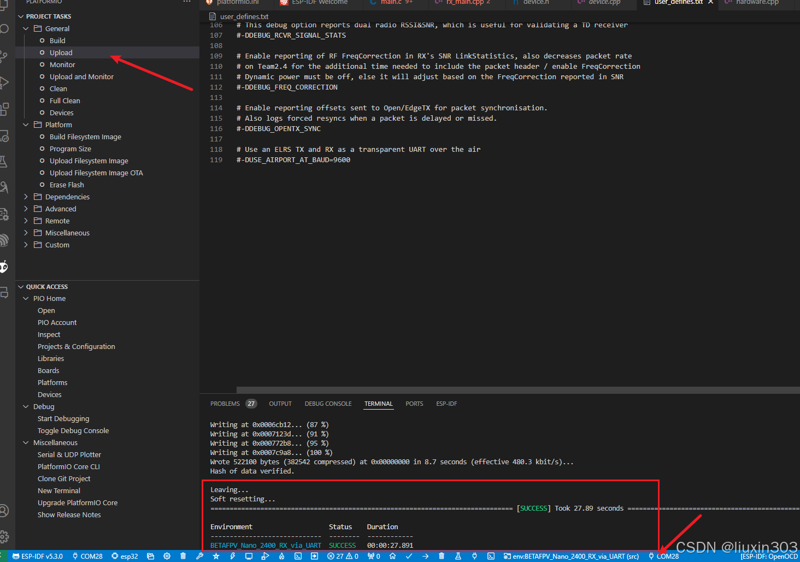This screenshot has width=800, height=562.
Task: Switch to the PORTS panel tab
Action: (414, 404)
